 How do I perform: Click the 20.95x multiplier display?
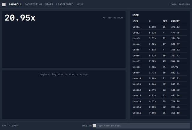point(20,18)
